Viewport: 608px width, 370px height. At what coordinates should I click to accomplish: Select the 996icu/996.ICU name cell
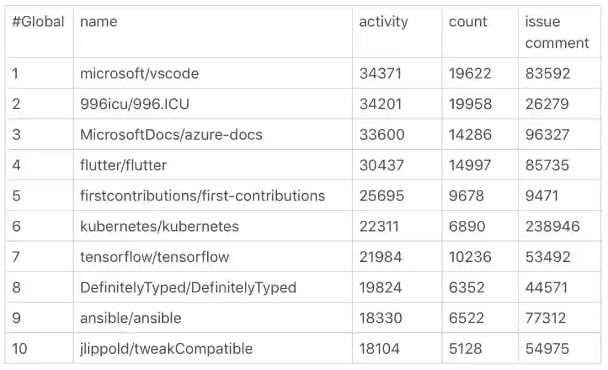coord(127,104)
